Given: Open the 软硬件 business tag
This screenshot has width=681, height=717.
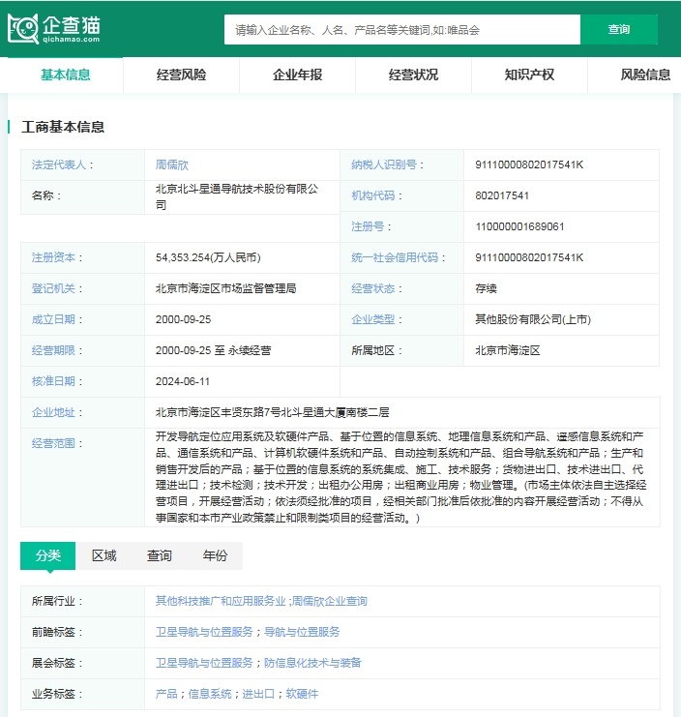Looking at the screenshot, I should [x=302, y=694].
